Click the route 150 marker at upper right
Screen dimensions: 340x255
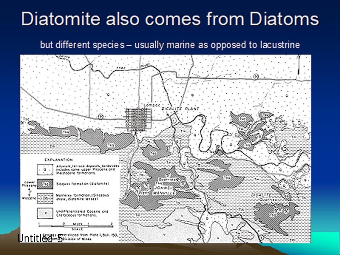click(x=256, y=76)
